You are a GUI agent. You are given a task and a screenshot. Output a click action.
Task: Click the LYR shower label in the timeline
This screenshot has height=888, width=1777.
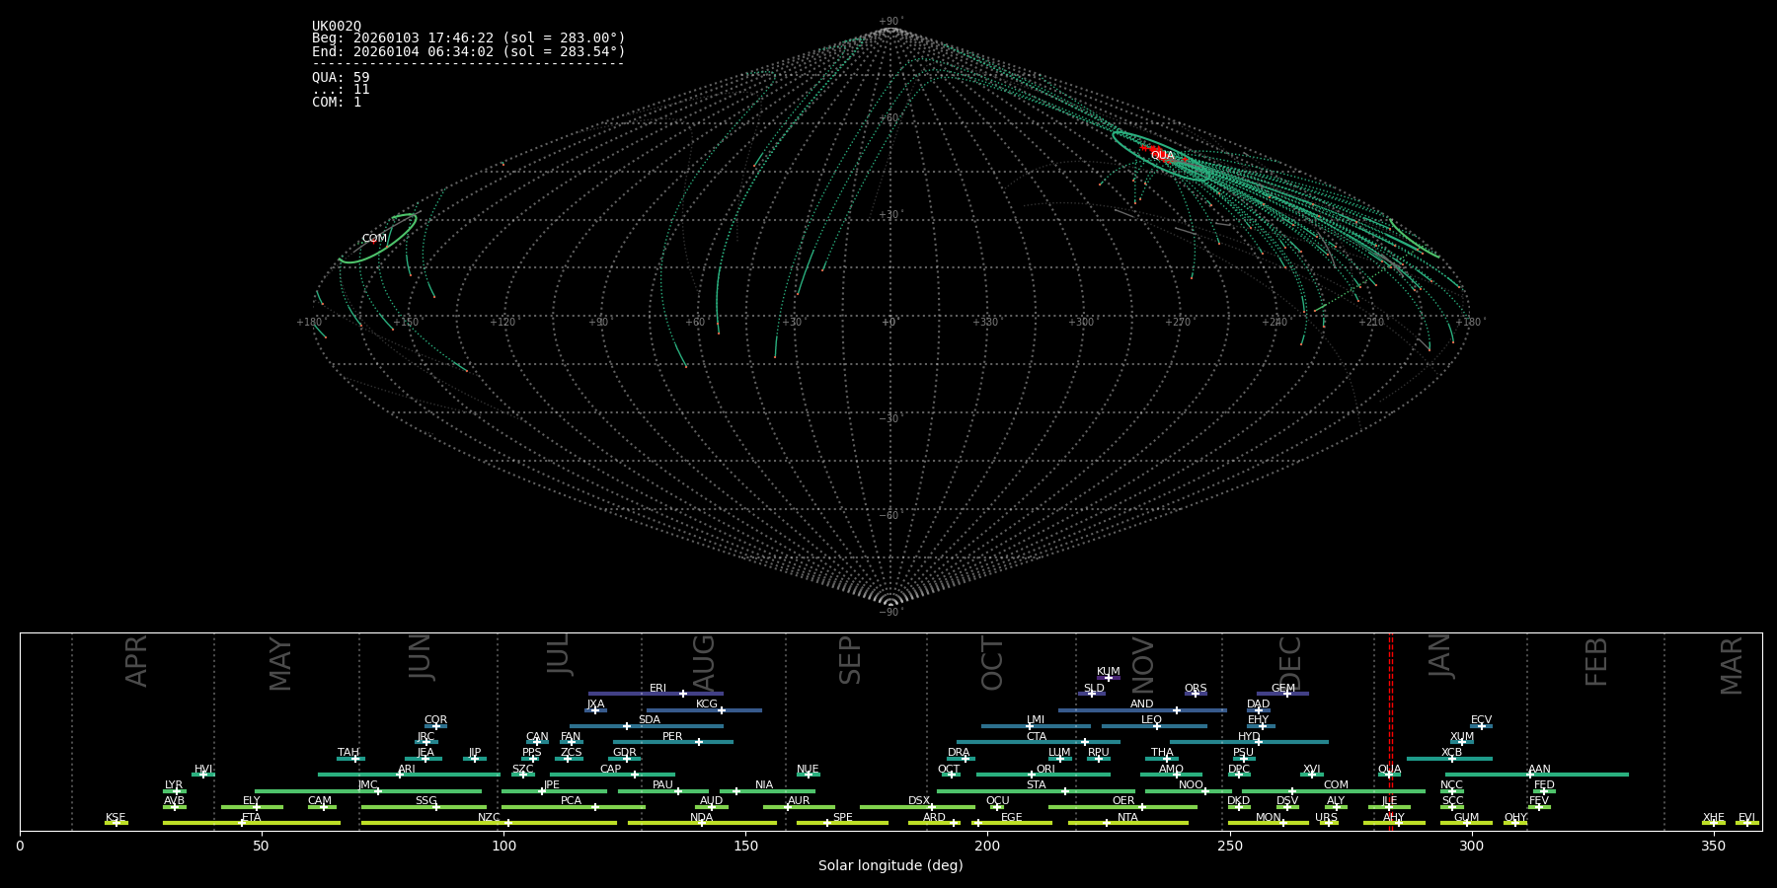click(x=174, y=785)
